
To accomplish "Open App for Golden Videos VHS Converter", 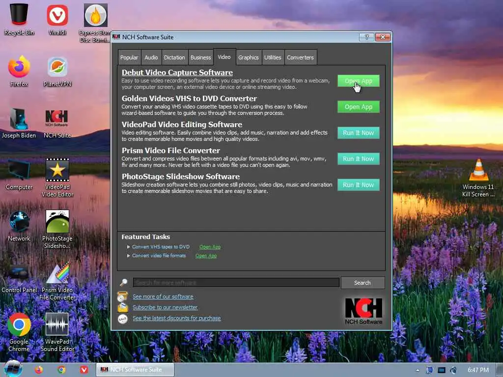I will [358, 107].
